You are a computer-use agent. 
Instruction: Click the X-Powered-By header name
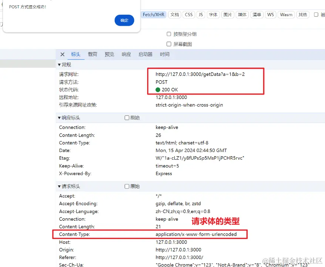coord(75,174)
